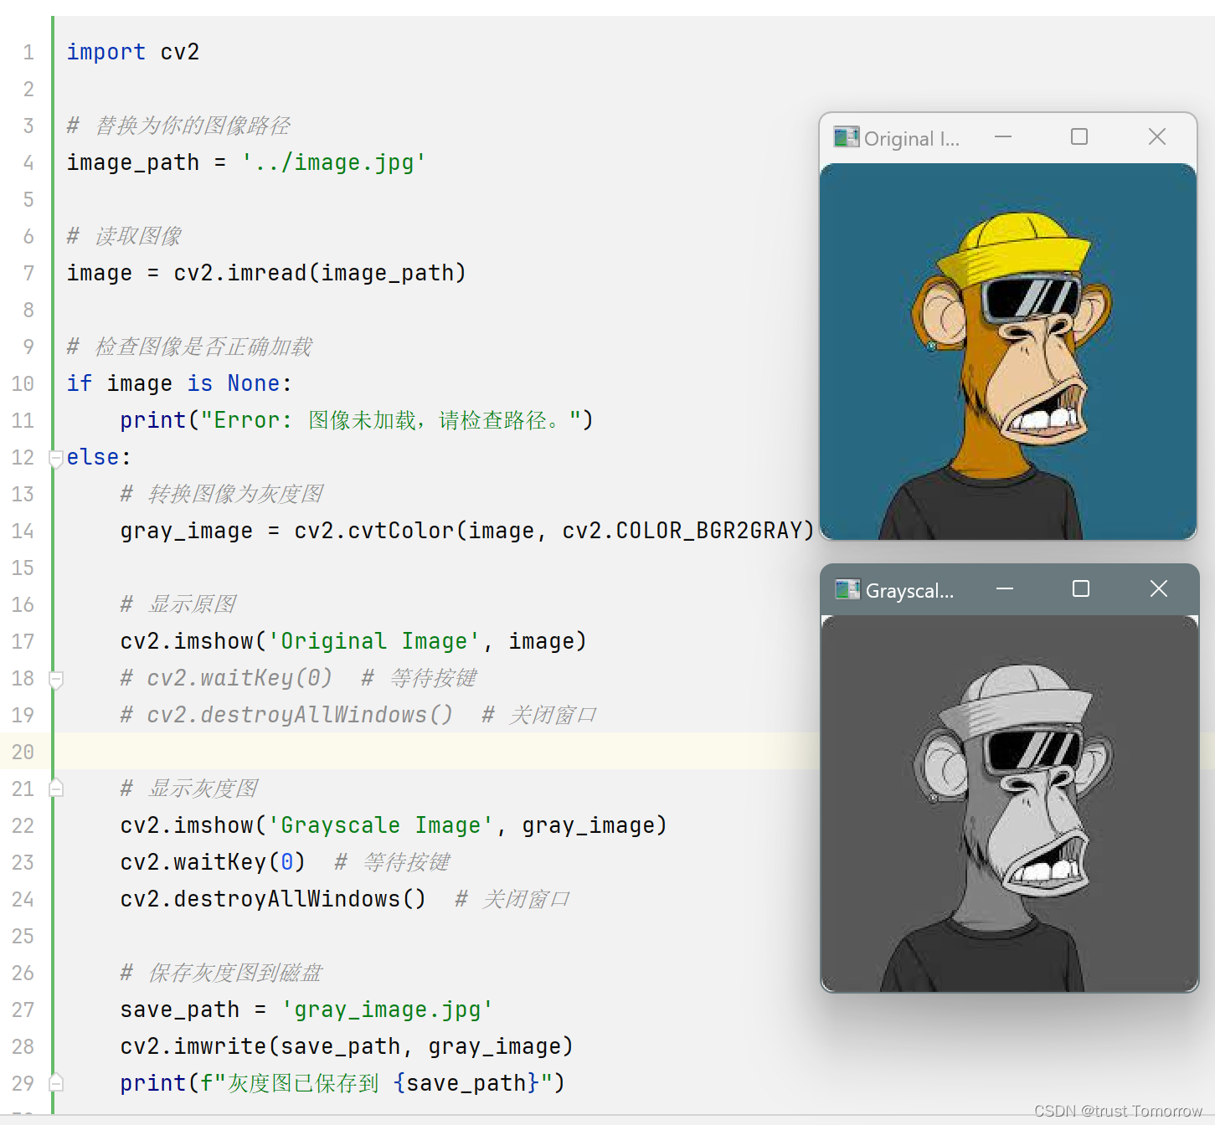The height and width of the screenshot is (1125, 1215).
Task: Click comment '# 转换图像为灰度图'
Action: coord(222,494)
